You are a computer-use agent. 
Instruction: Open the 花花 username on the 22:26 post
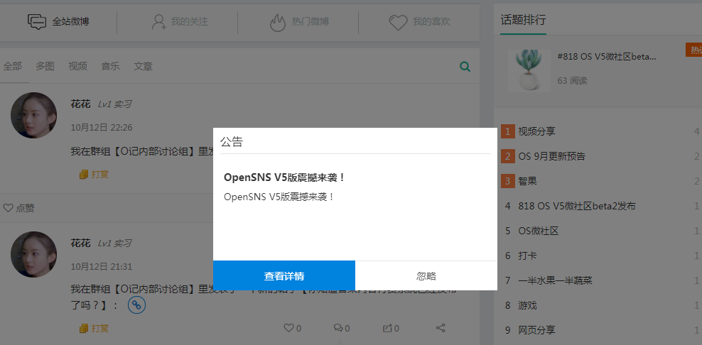(x=80, y=104)
